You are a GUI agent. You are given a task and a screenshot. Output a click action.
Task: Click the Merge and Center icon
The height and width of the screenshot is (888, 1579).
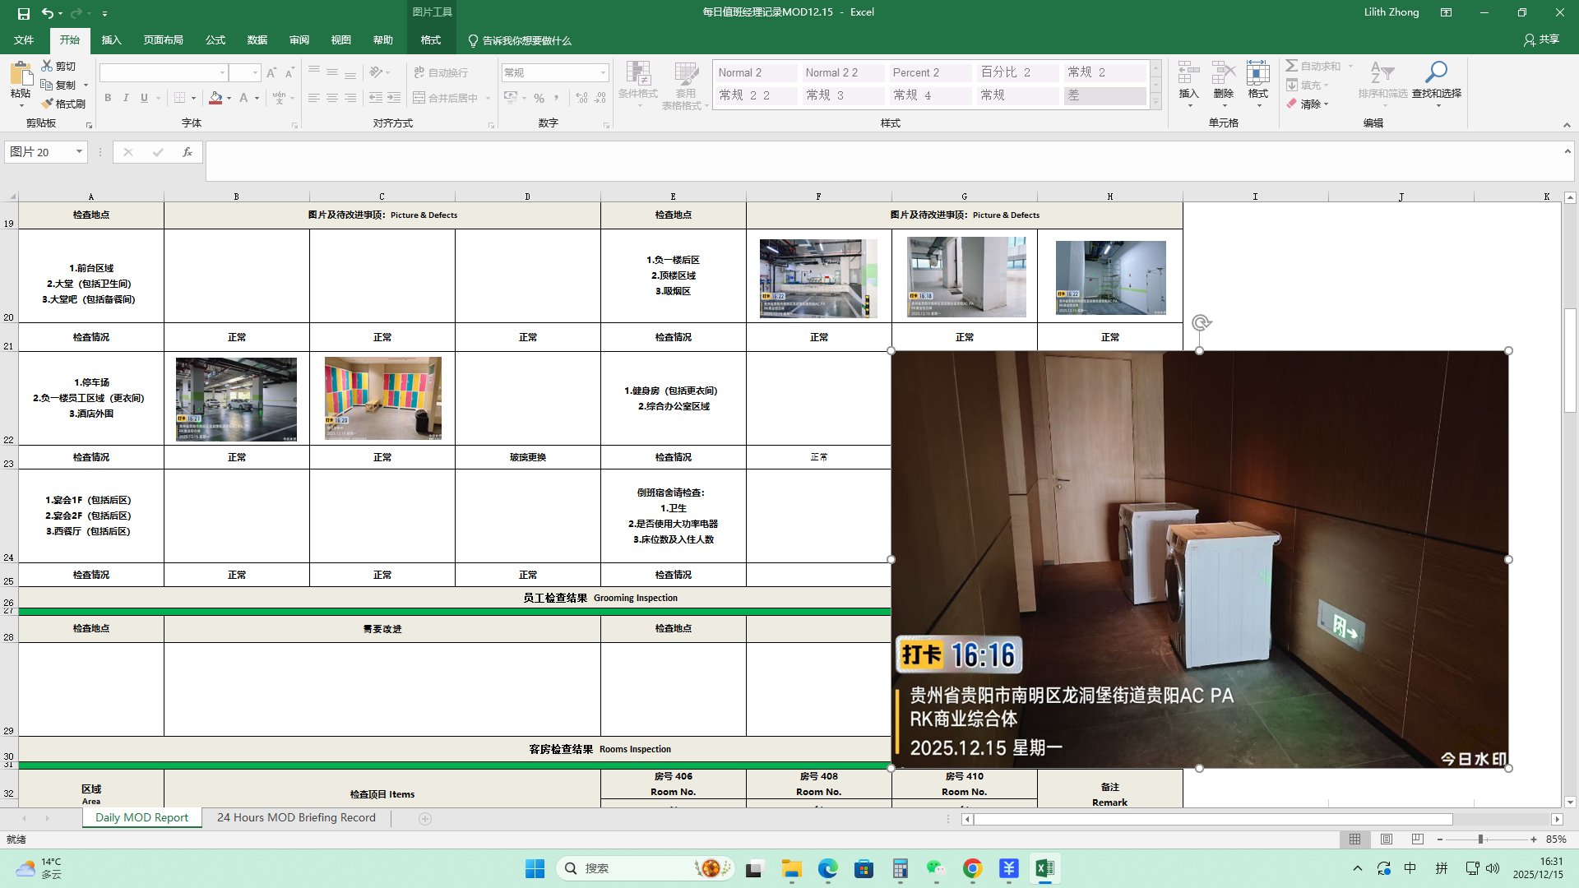419,98
